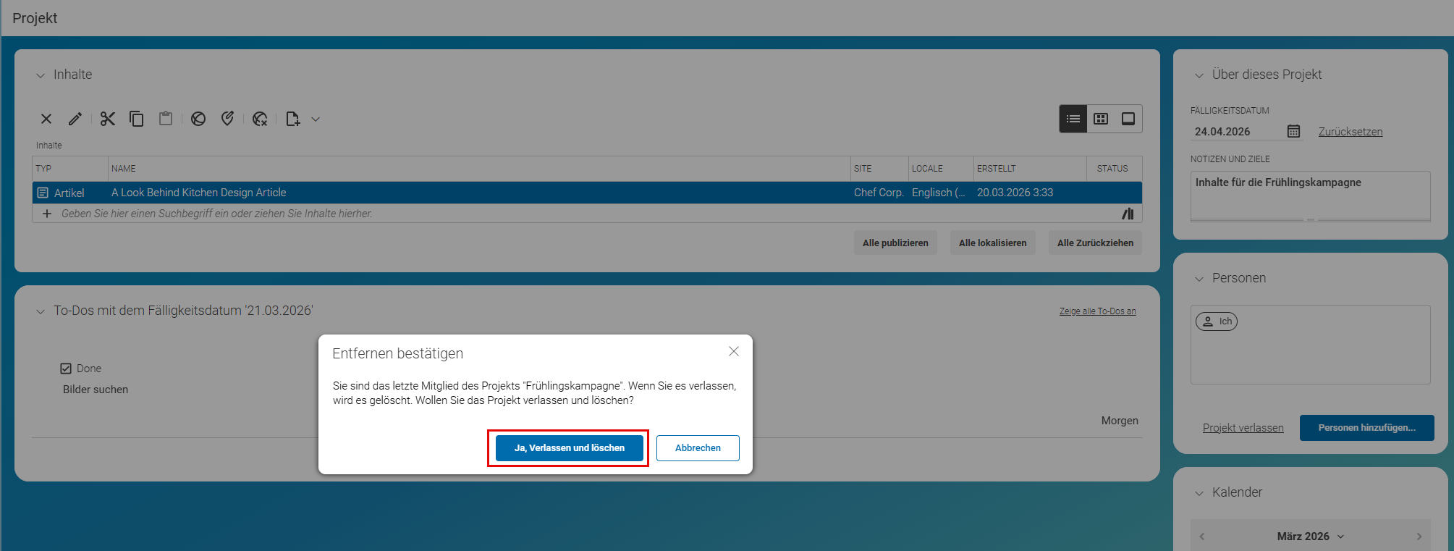Collapse the Inhalte section
The width and height of the screenshot is (1454, 551).
41,75
